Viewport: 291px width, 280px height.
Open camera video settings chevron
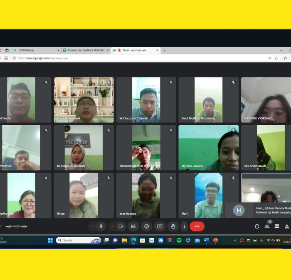pos(112,226)
